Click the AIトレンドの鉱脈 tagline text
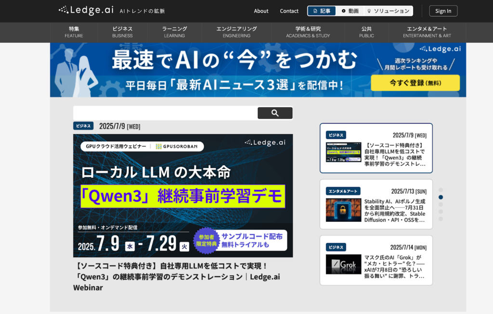Image resolution: width=493 pixels, height=314 pixels. [142, 12]
